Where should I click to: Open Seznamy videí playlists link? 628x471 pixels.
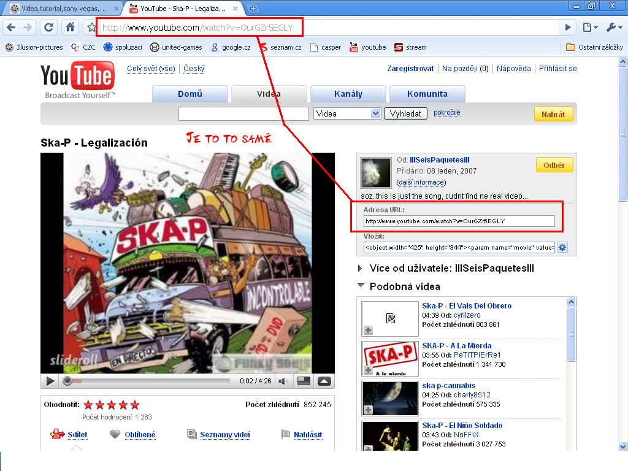pyautogui.click(x=225, y=435)
